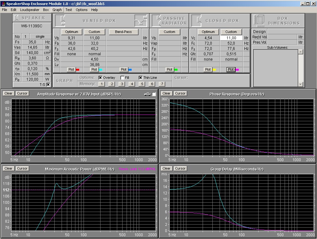Viewport: 317px width, 239px height.
Task: Open the Graph menu
Action: click(x=57, y=10)
